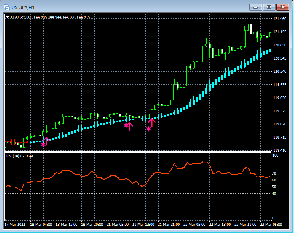
Task: Click the 118.410 price scale label
Action: [280, 150]
